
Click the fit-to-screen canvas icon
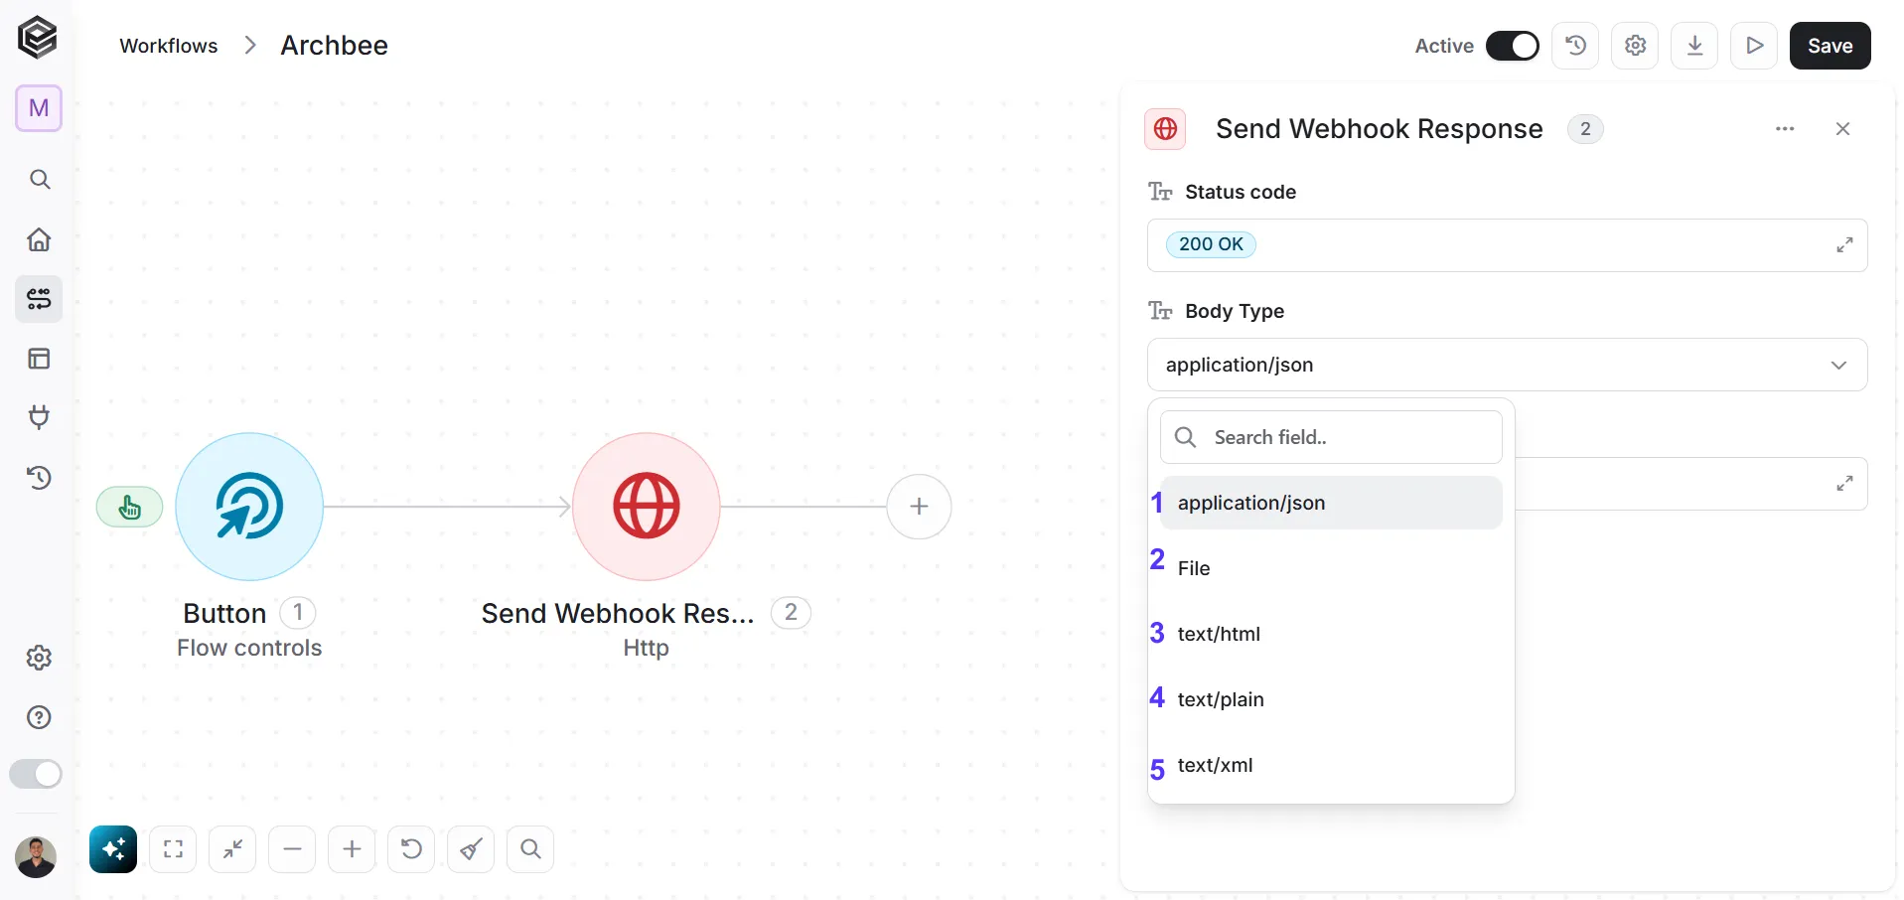pyautogui.click(x=173, y=849)
